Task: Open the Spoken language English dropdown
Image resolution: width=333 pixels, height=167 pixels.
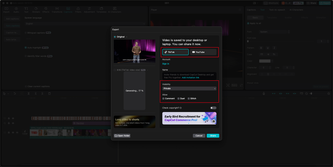Action: click(x=85, y=24)
